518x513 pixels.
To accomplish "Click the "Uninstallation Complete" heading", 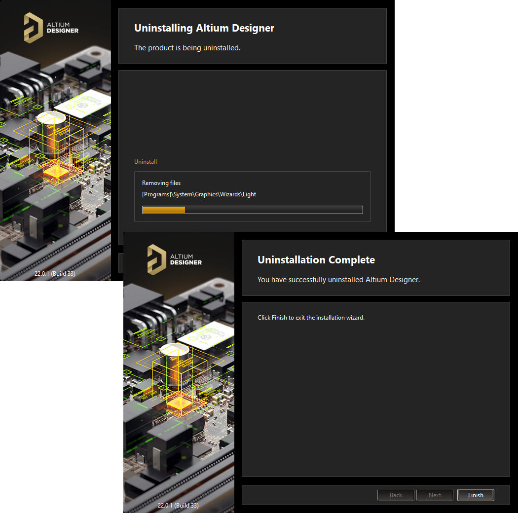I will tap(316, 260).
